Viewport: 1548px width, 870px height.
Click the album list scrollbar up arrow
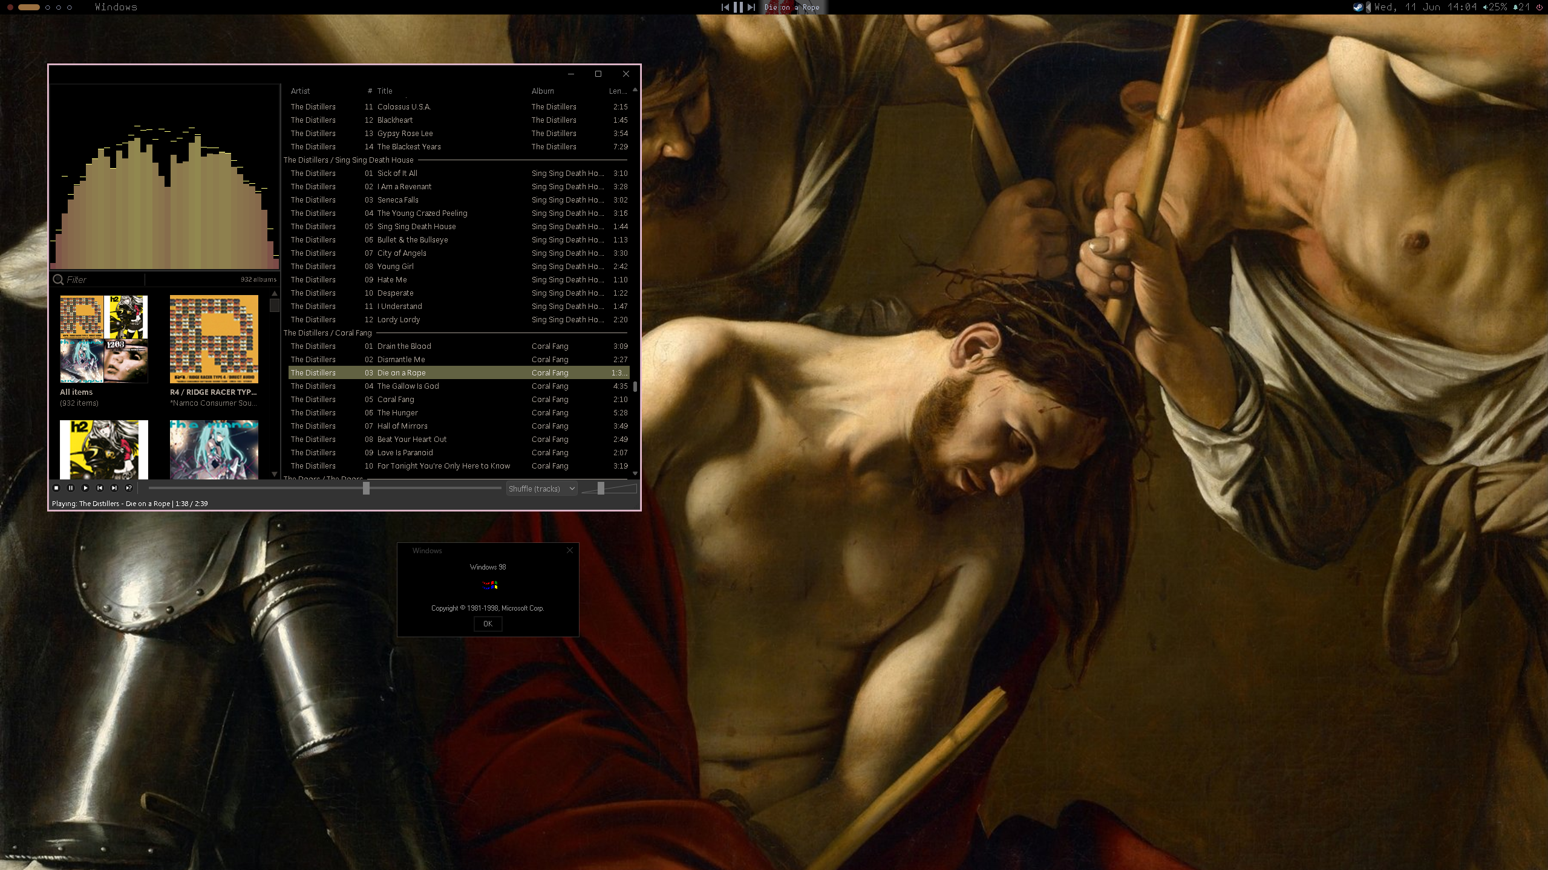pos(274,293)
